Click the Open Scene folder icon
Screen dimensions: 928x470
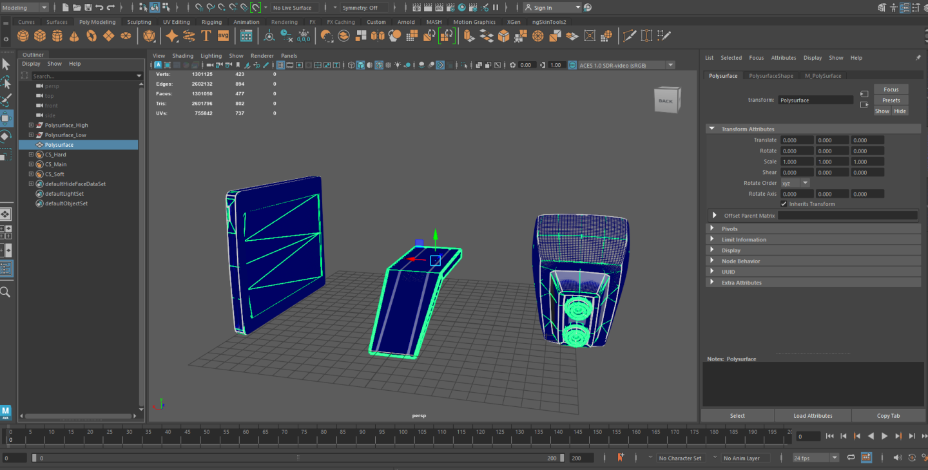[77, 7]
